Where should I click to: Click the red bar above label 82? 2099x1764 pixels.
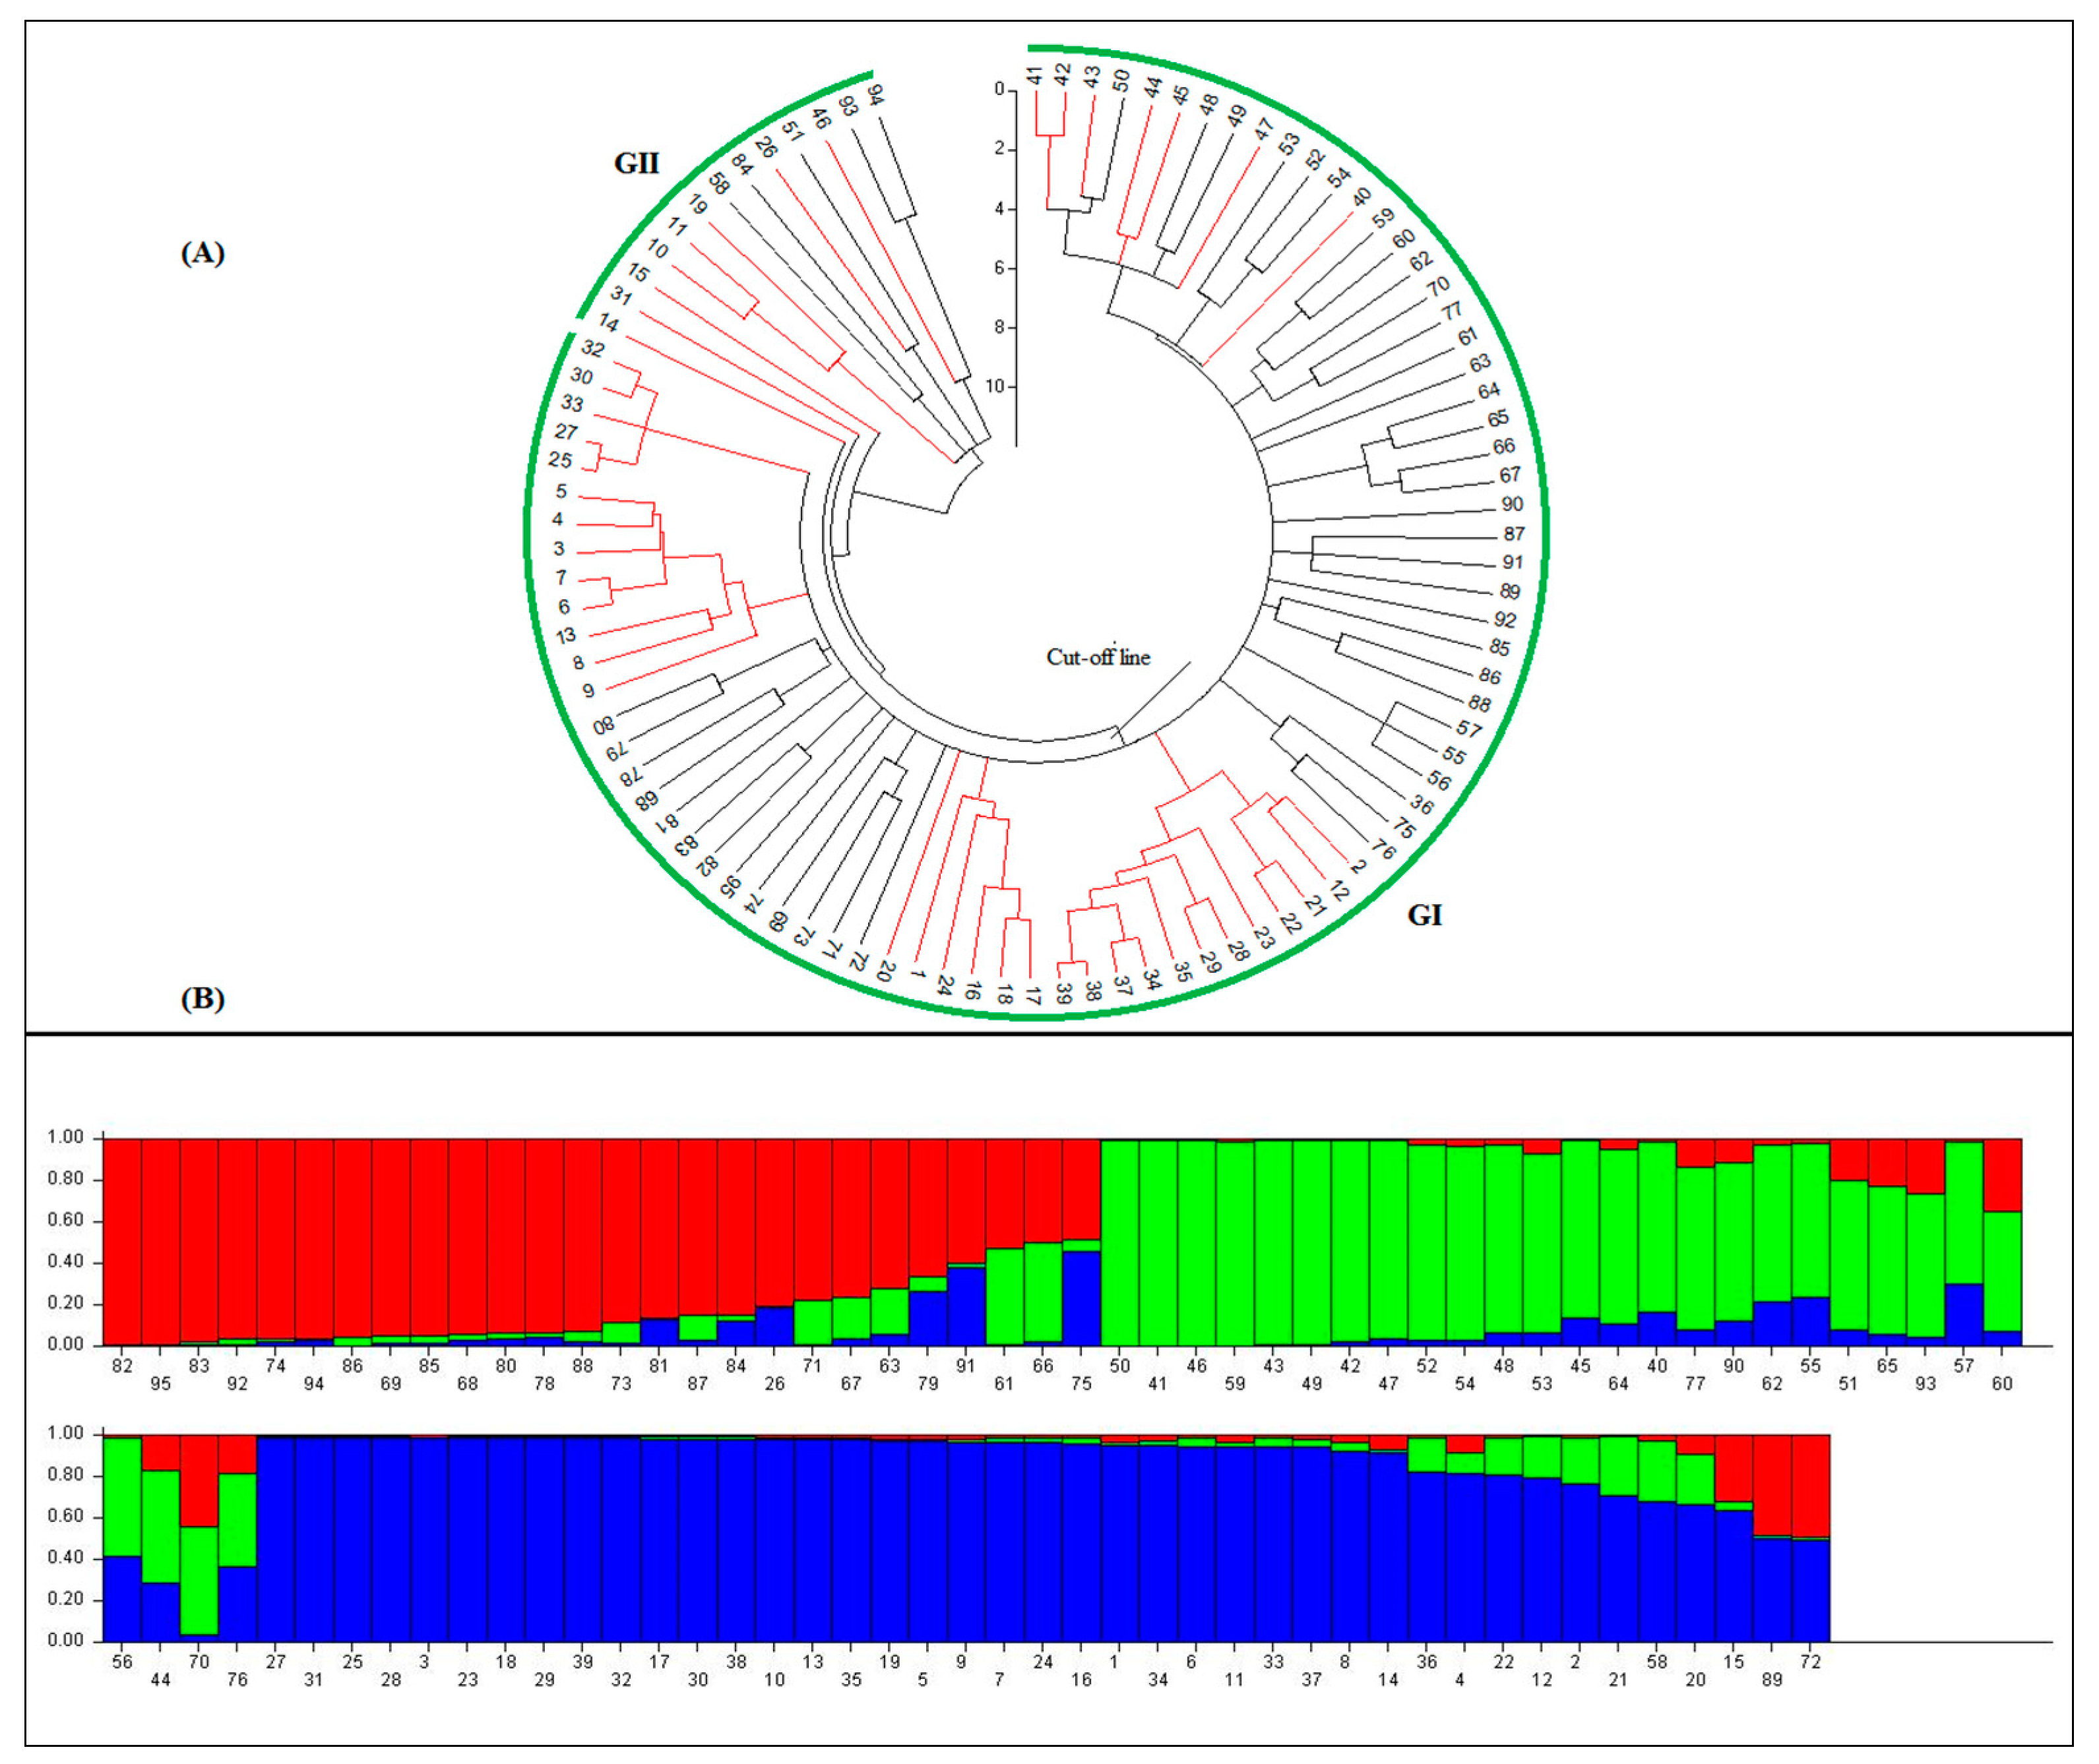122,1240
